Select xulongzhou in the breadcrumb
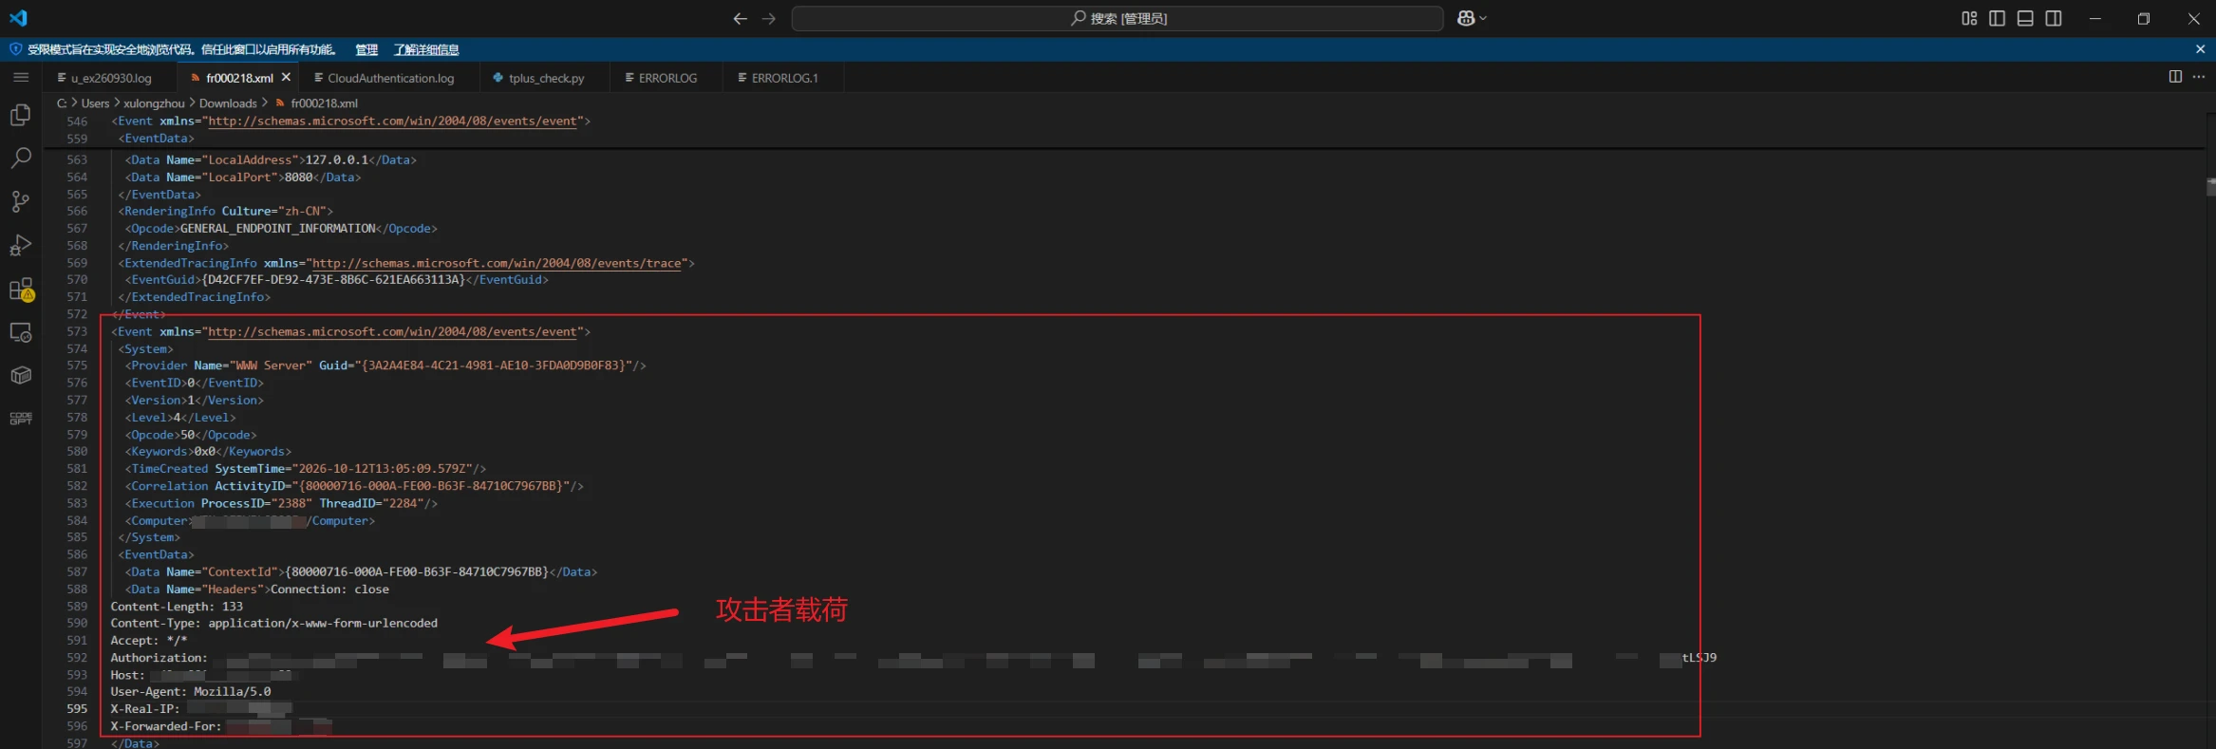The width and height of the screenshot is (2216, 749). point(154,103)
